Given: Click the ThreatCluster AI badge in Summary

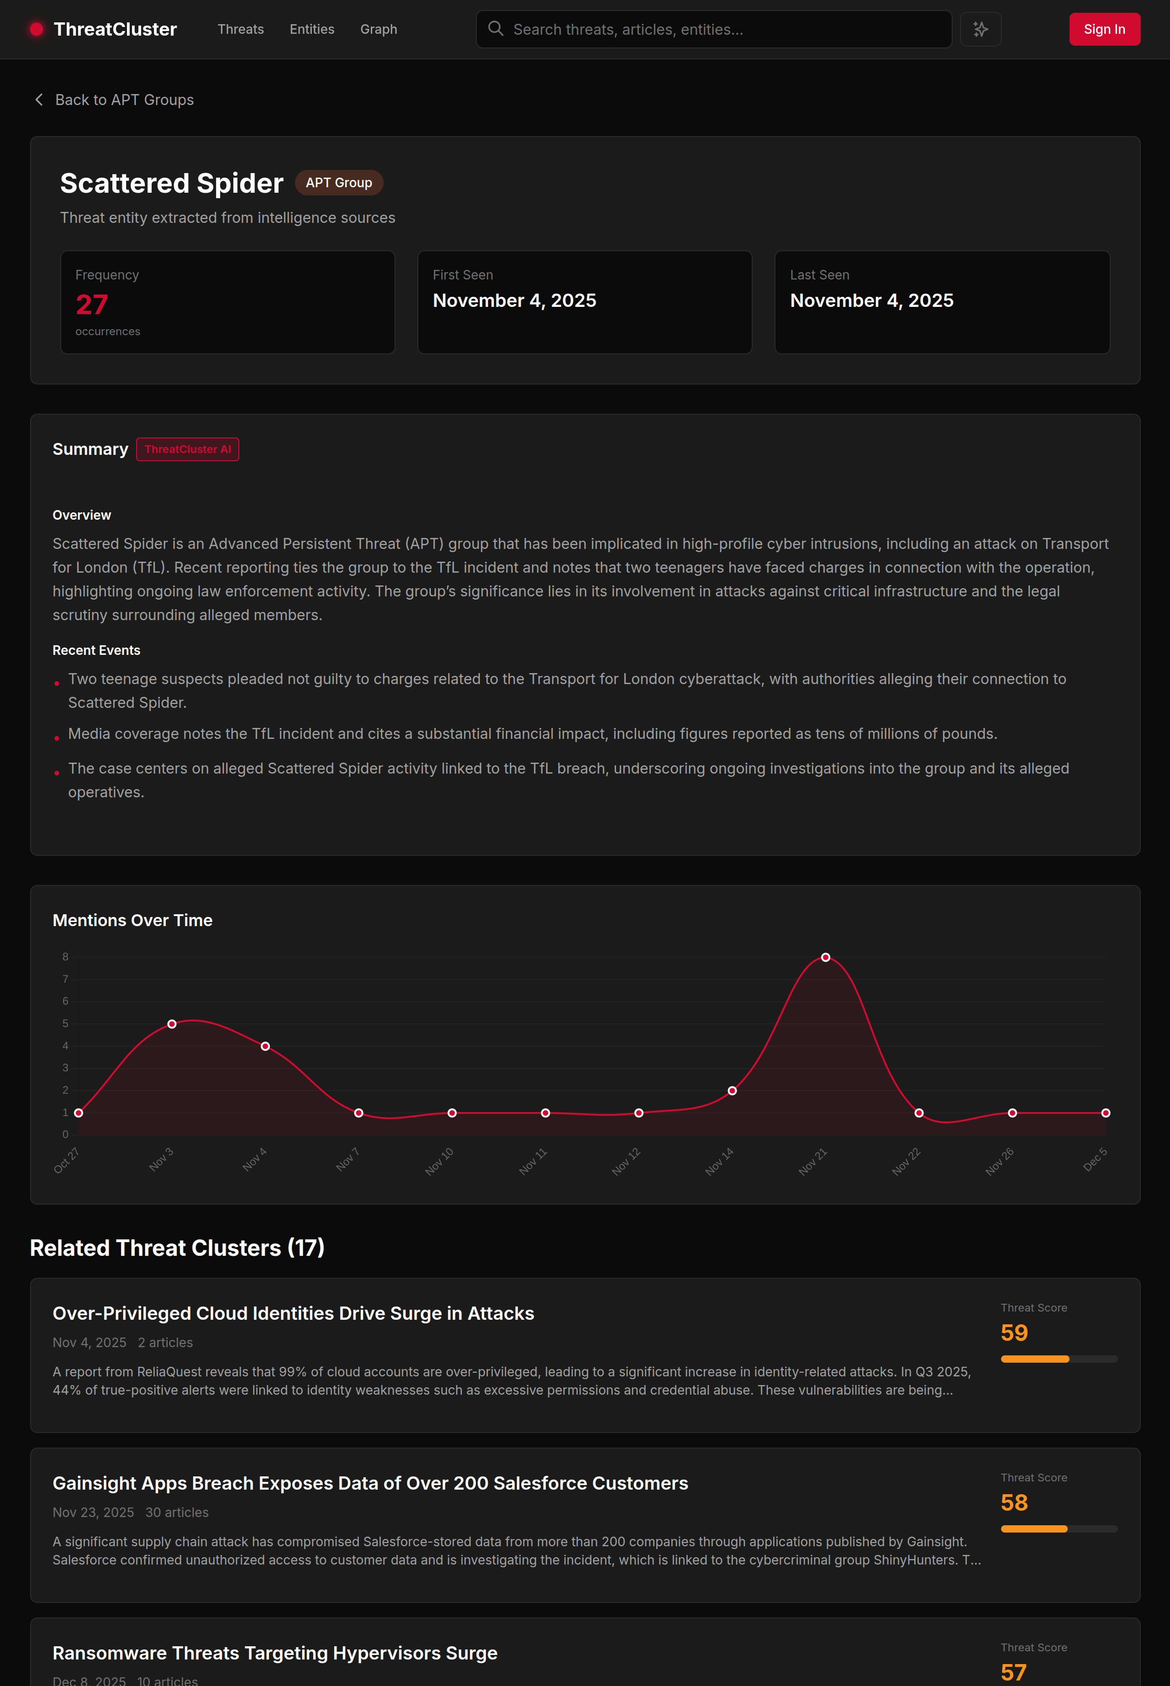Looking at the screenshot, I should coord(188,448).
